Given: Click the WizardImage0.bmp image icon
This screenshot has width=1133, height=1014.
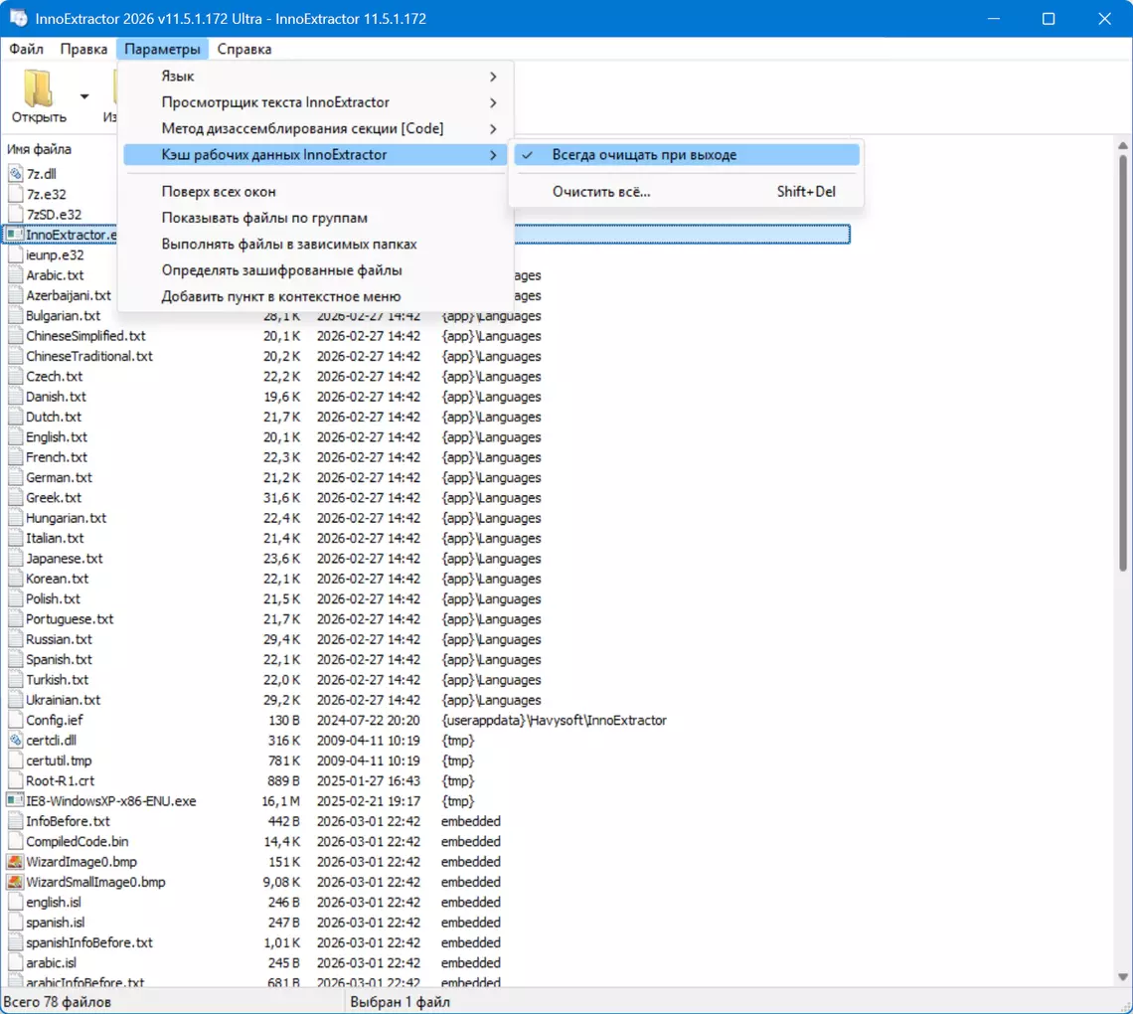Looking at the screenshot, I should point(15,862).
